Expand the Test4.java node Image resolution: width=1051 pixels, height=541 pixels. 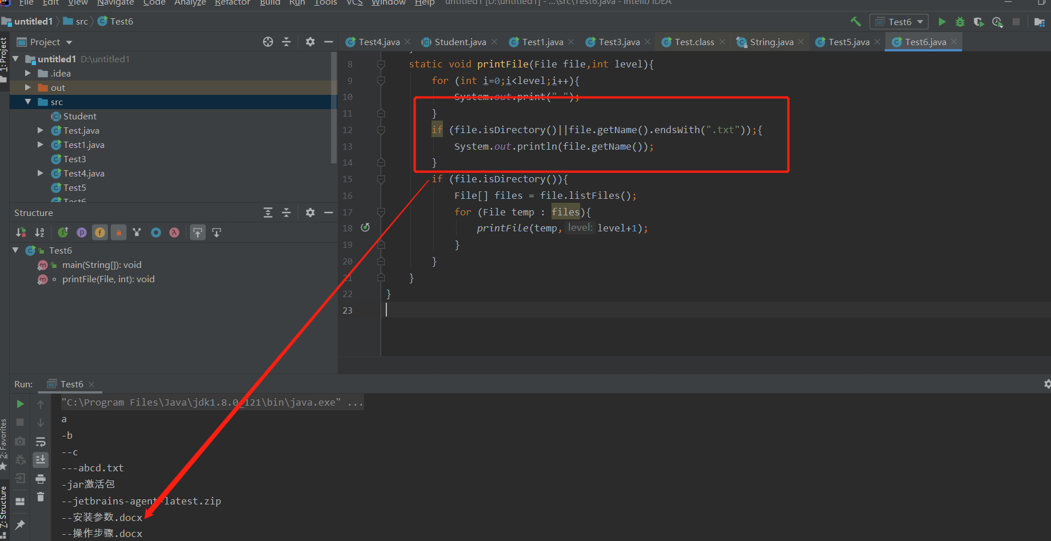(x=40, y=173)
